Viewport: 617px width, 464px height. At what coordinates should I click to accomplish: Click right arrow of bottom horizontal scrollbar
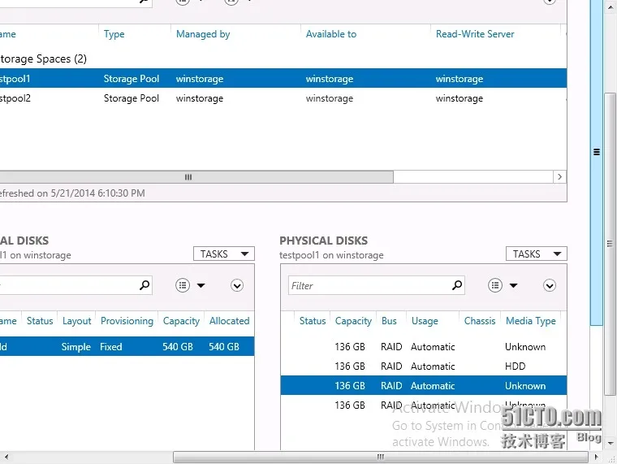(597, 457)
